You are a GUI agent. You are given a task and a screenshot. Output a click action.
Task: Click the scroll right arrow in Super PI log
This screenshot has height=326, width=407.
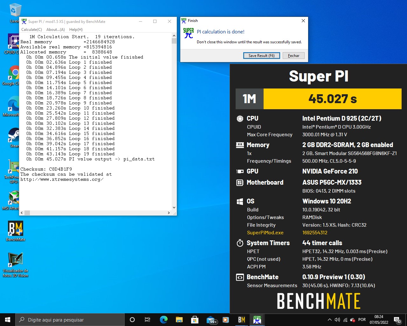pyautogui.click(x=169, y=213)
